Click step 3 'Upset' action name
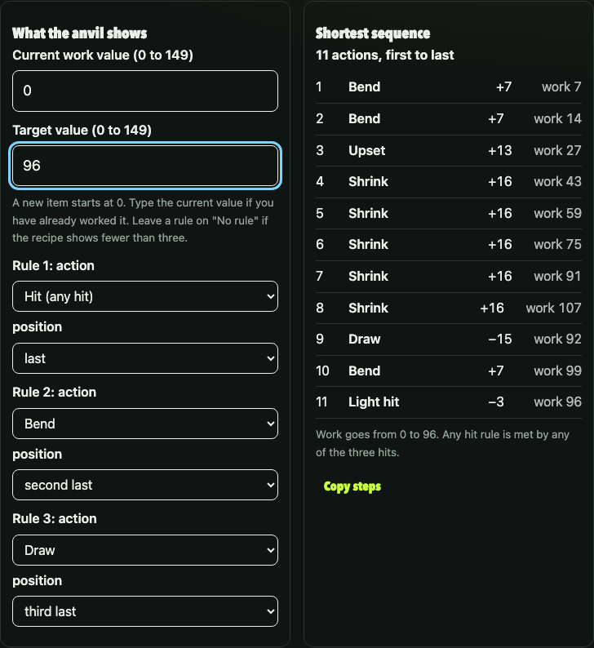This screenshot has width=594, height=648. tap(367, 150)
